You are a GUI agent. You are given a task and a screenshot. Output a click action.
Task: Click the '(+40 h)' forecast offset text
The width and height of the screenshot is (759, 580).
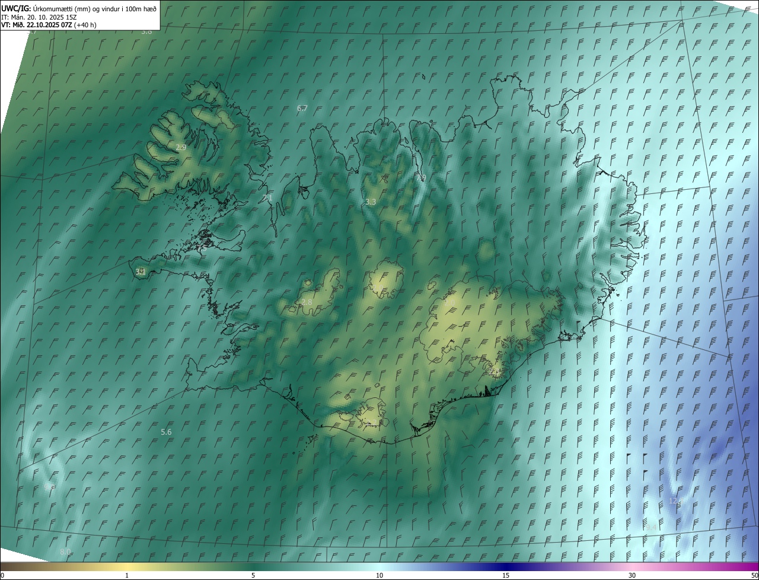point(86,25)
